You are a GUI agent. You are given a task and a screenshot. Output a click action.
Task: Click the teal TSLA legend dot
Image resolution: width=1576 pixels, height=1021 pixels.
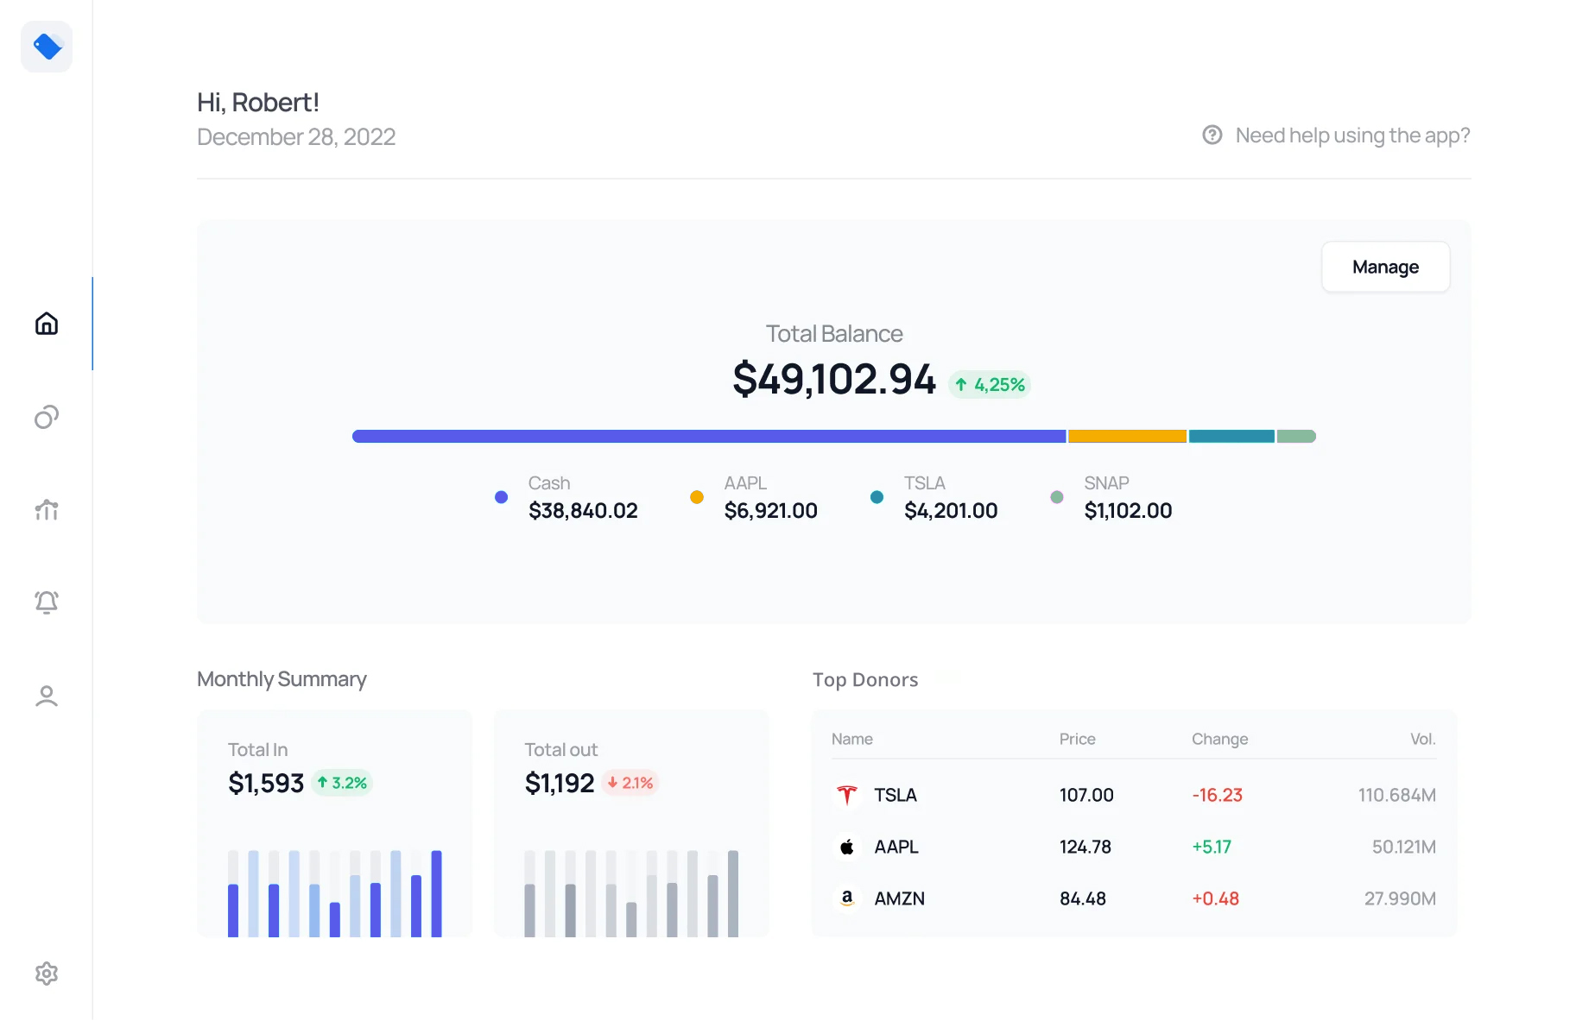[877, 497]
